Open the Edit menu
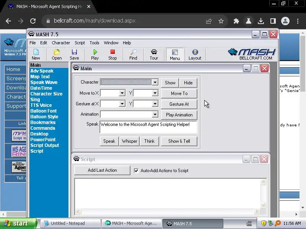Screen dimensions: 306x229 point(44,43)
